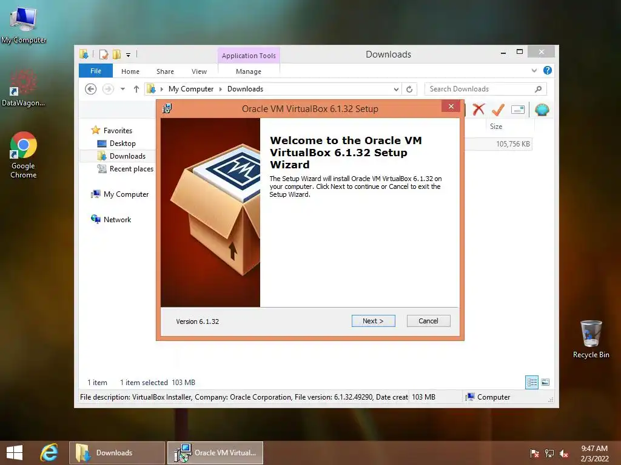
Task: Maximize the Downloads Explorer window
Action: (x=520, y=52)
